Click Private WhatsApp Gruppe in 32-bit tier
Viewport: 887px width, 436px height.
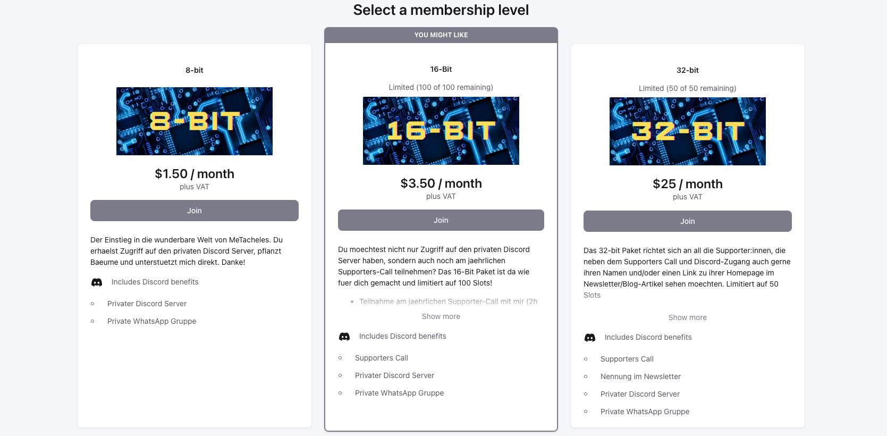645,412
